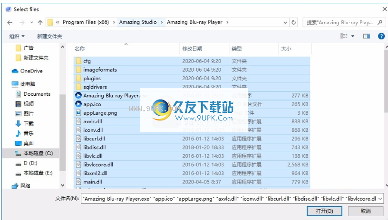Click the 取消 button
388x220 pixels.
coord(366,211)
